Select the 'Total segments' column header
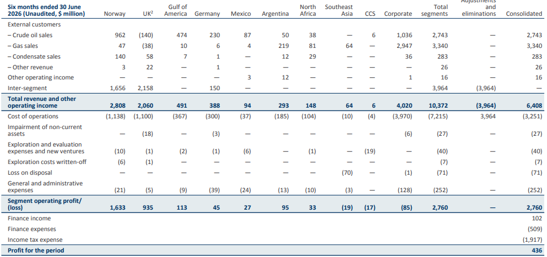Image resolution: width=547 pixels, height=257 pixels. coord(434,11)
